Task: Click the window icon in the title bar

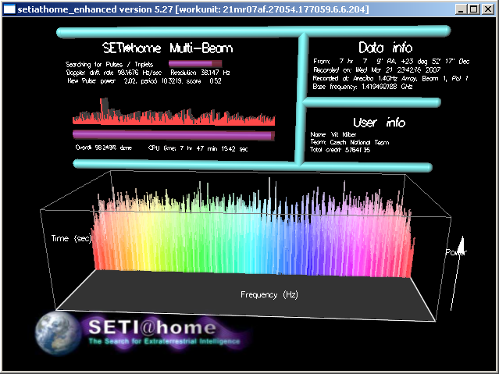Action: click(x=9, y=9)
